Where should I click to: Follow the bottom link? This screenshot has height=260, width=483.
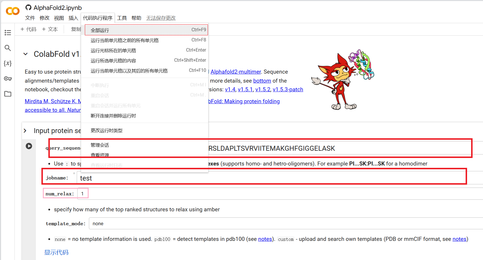pos(262,81)
